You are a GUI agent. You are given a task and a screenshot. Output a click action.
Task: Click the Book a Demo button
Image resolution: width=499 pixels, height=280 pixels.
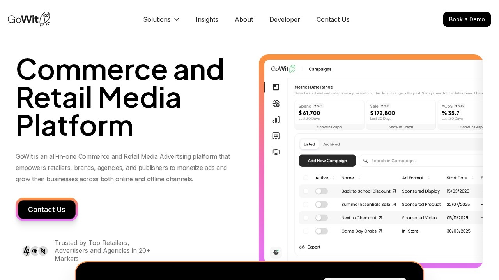[467, 19]
